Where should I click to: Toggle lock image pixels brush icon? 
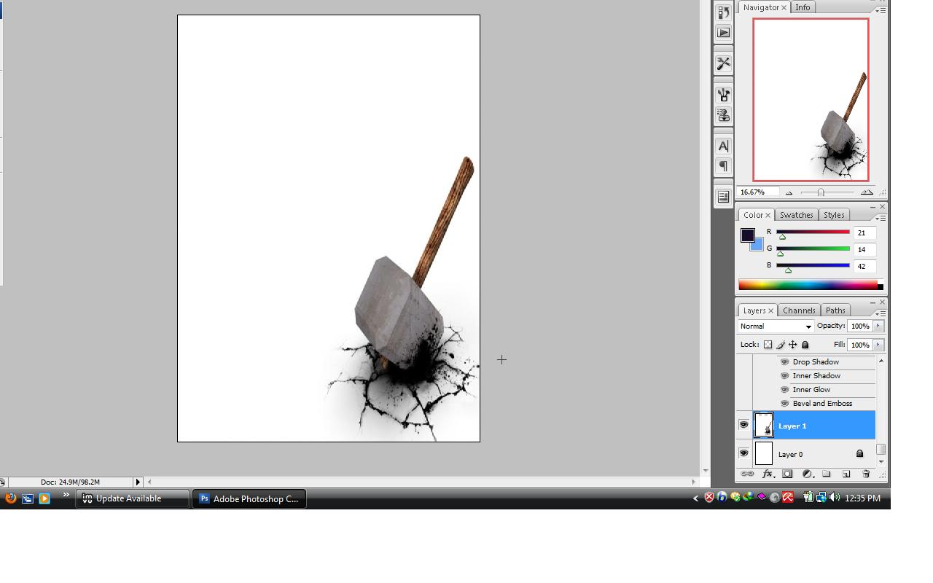(781, 345)
